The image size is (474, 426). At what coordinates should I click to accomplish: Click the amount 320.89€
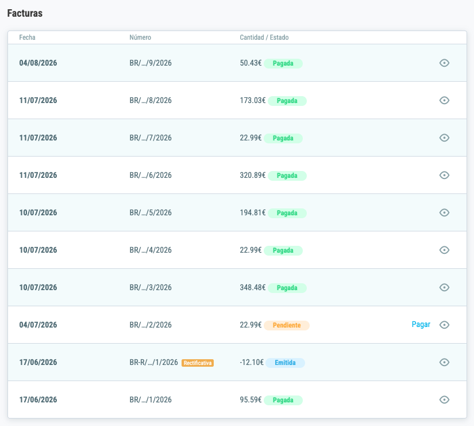click(253, 175)
